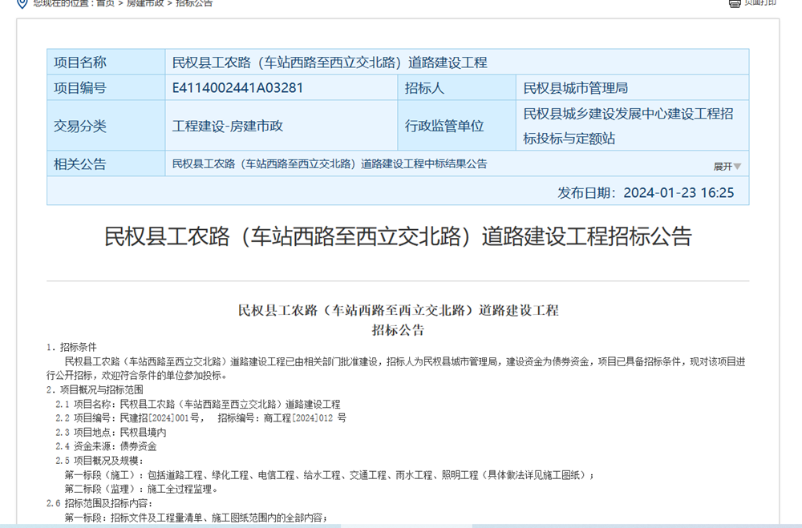This screenshot has height=528, width=802.
Task: Click the 第二标段（监理） line
Action: [142, 489]
